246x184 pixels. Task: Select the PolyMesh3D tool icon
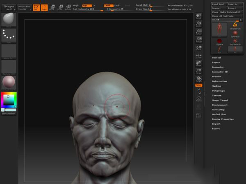point(235,42)
